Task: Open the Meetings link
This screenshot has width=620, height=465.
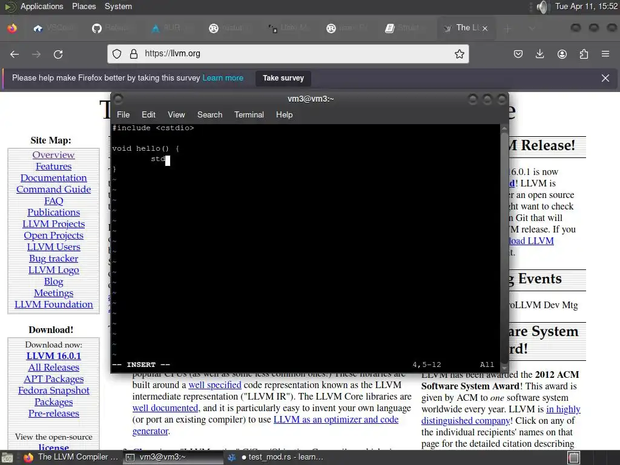Action: click(x=53, y=293)
